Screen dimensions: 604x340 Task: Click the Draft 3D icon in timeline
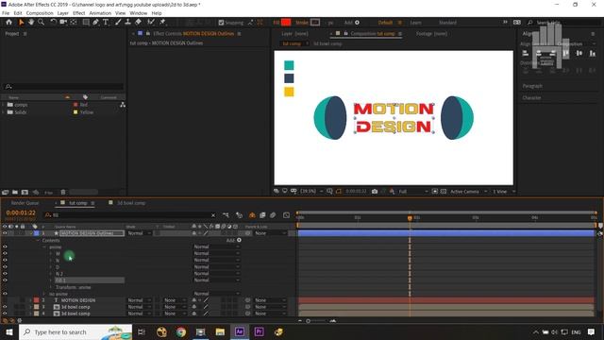239,215
